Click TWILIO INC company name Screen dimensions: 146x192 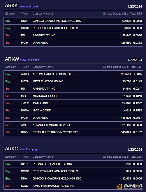[40, 103]
